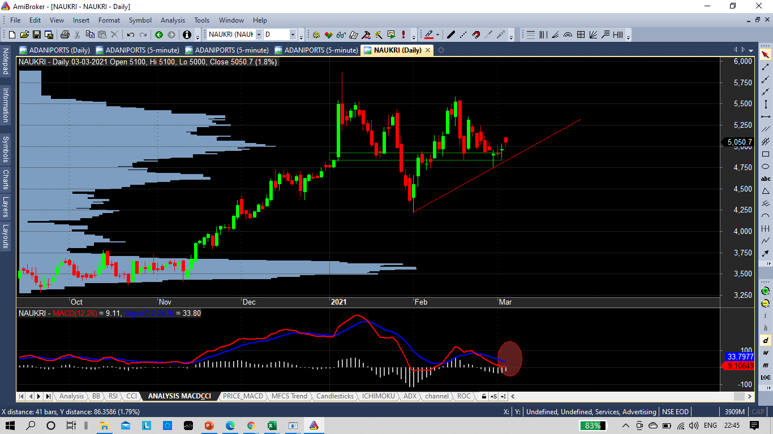Toggle the red magnet snap icon
The width and height of the screenshot is (773, 434).
(476, 34)
